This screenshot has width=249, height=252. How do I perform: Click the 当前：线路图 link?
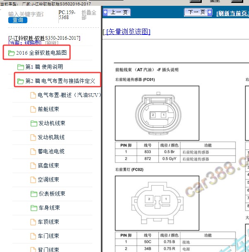click(x=25, y=43)
